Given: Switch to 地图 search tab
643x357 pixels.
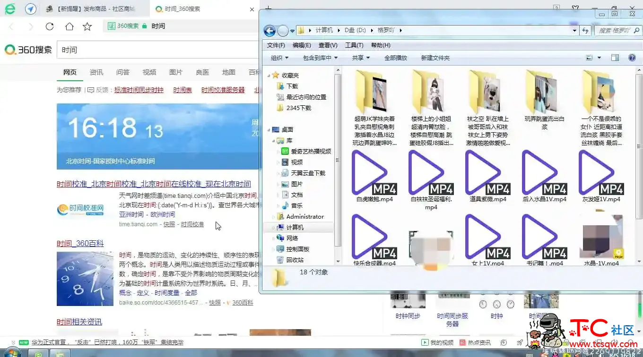Looking at the screenshot, I should click(229, 72).
